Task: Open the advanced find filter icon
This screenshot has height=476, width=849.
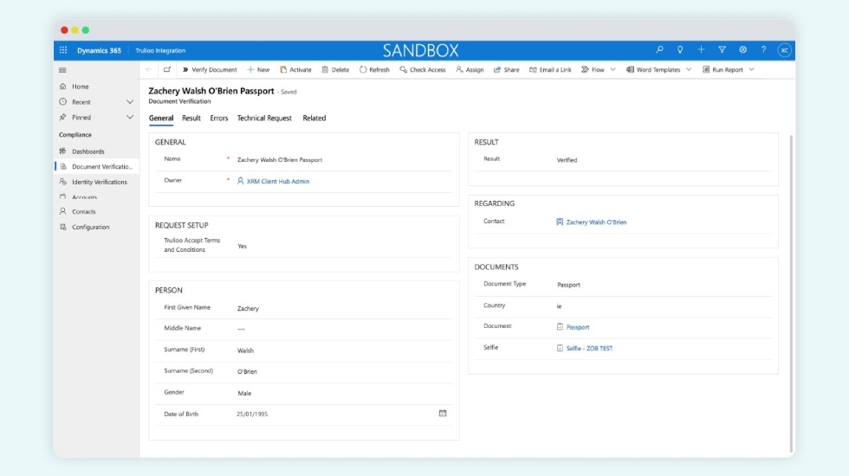Action: [x=722, y=50]
